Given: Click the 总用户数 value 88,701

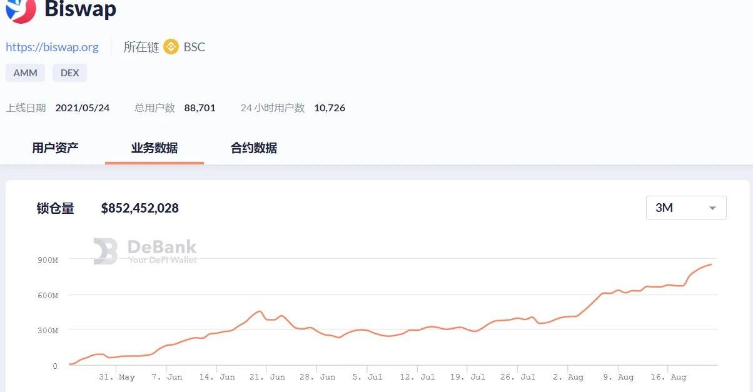Looking at the screenshot, I should 200,108.
